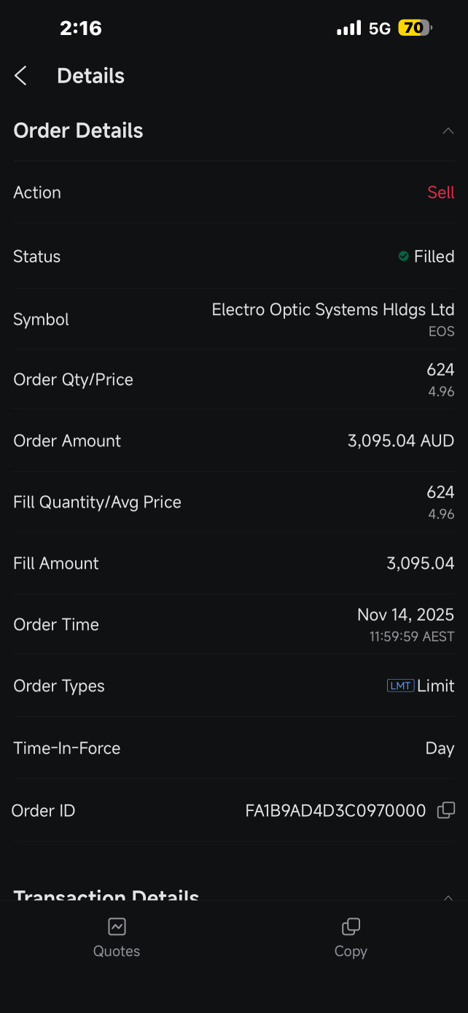Tap the EOS ticker code
468x1013 pixels.
point(442,331)
